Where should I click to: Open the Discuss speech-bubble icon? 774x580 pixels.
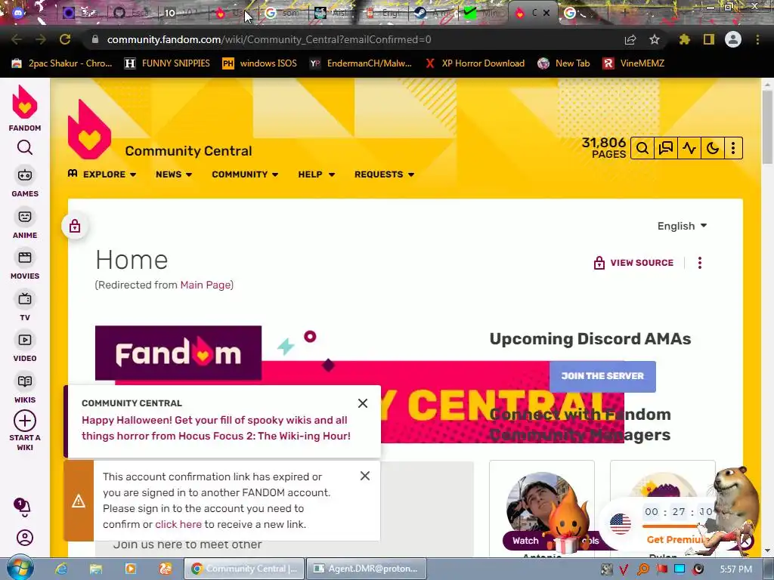(666, 148)
